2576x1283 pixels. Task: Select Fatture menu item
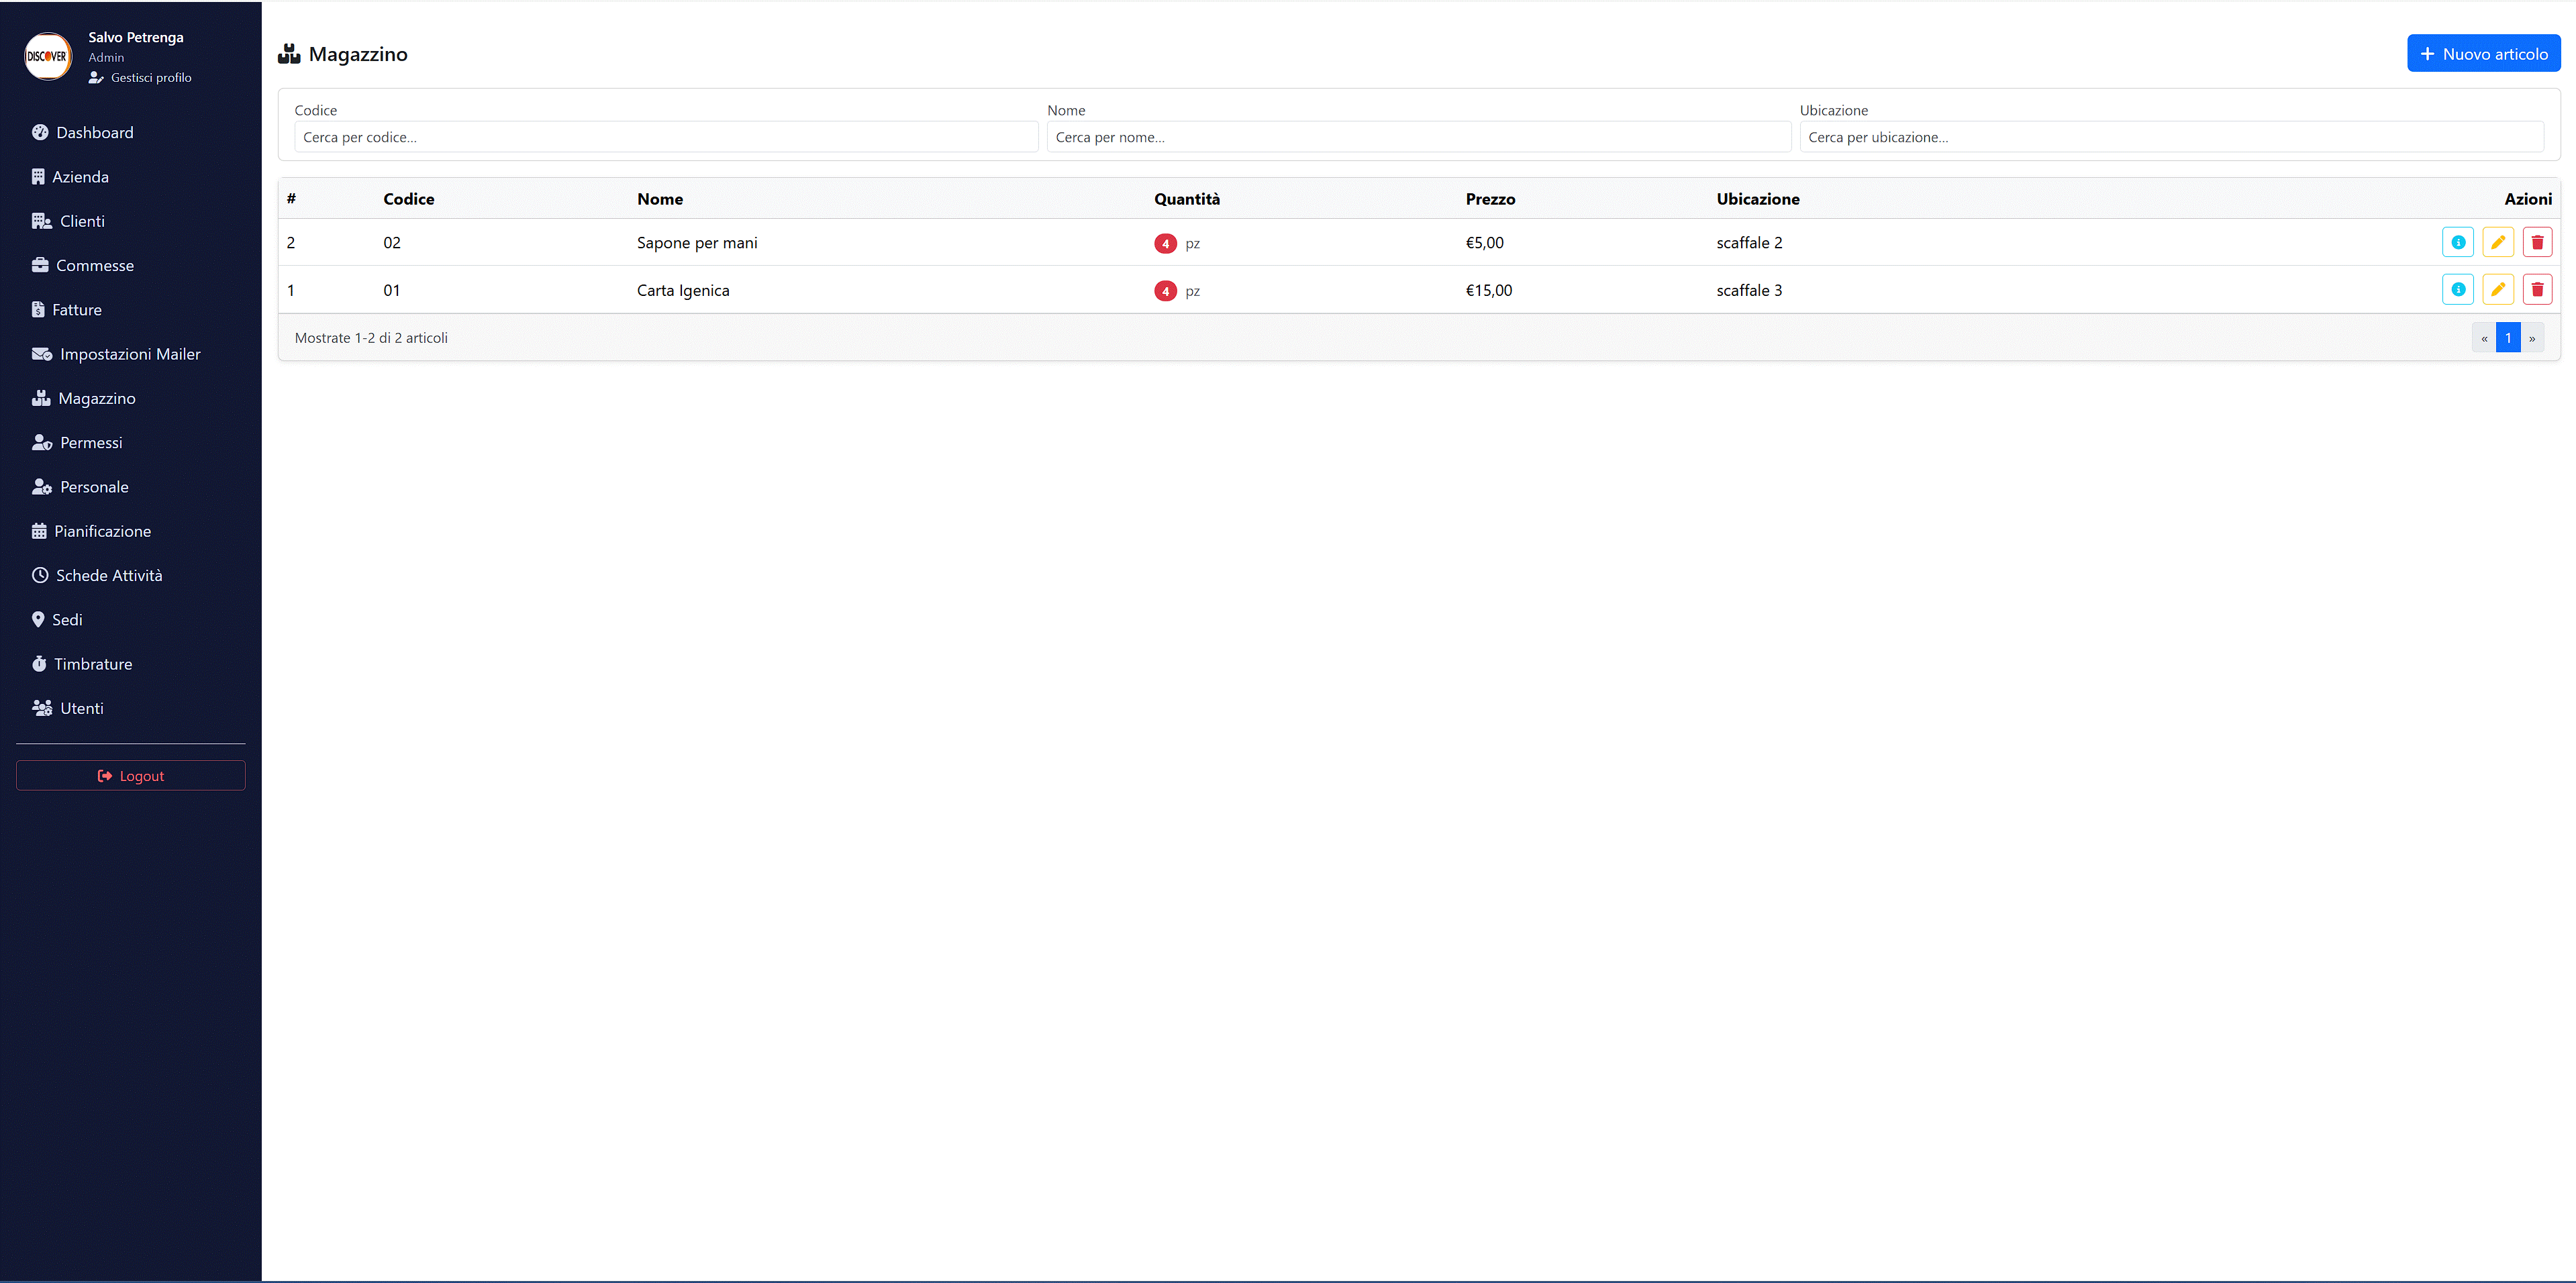click(x=76, y=310)
